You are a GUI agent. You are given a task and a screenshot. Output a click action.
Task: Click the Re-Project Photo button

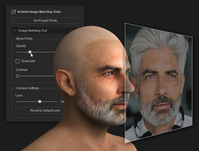tap(45, 20)
